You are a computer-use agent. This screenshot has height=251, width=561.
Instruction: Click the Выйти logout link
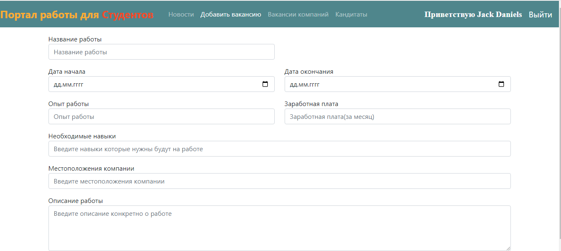coord(540,15)
